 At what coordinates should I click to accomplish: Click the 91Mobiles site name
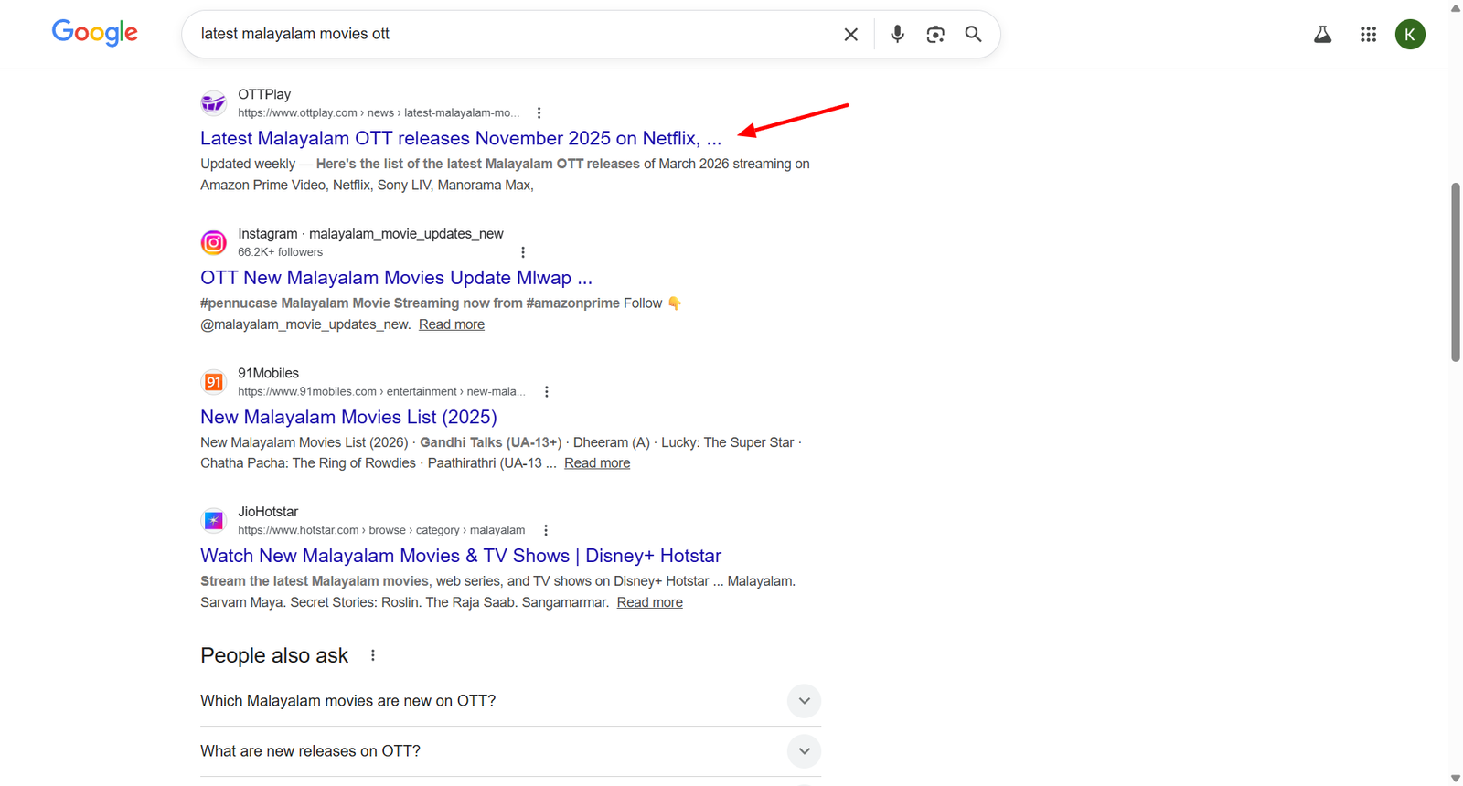268,373
